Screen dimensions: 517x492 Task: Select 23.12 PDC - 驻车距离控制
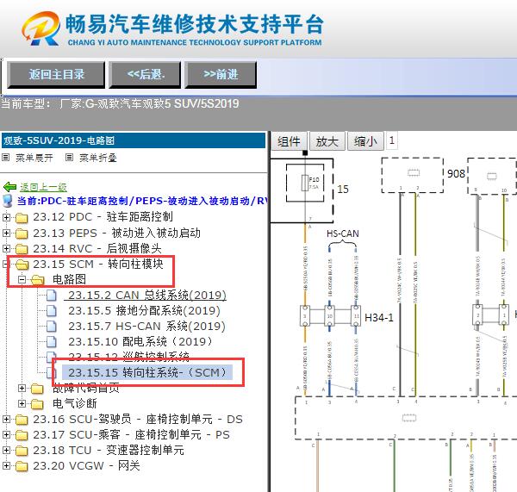pos(103,217)
